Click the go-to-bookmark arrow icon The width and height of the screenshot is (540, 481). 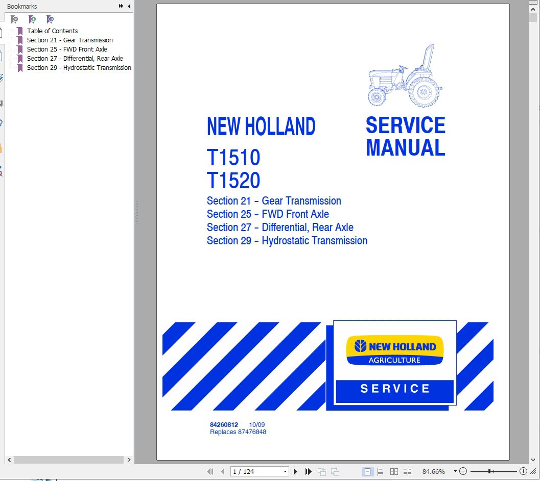[x=50, y=19]
